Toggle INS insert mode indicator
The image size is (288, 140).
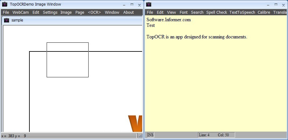click(151, 135)
